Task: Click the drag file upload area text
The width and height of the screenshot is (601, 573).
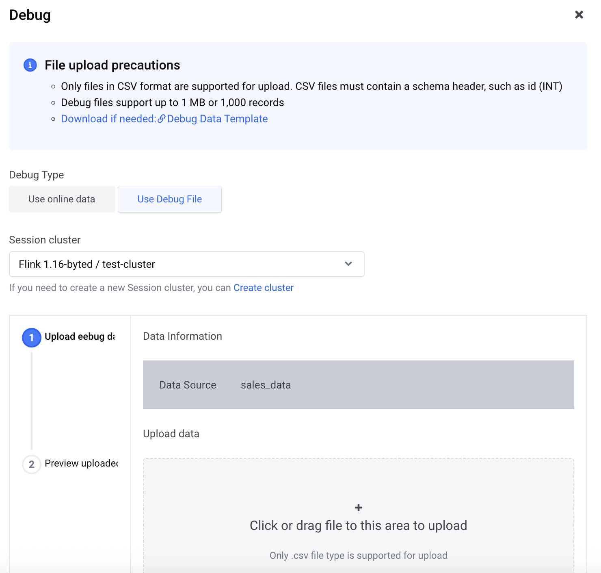Action: pos(359,525)
